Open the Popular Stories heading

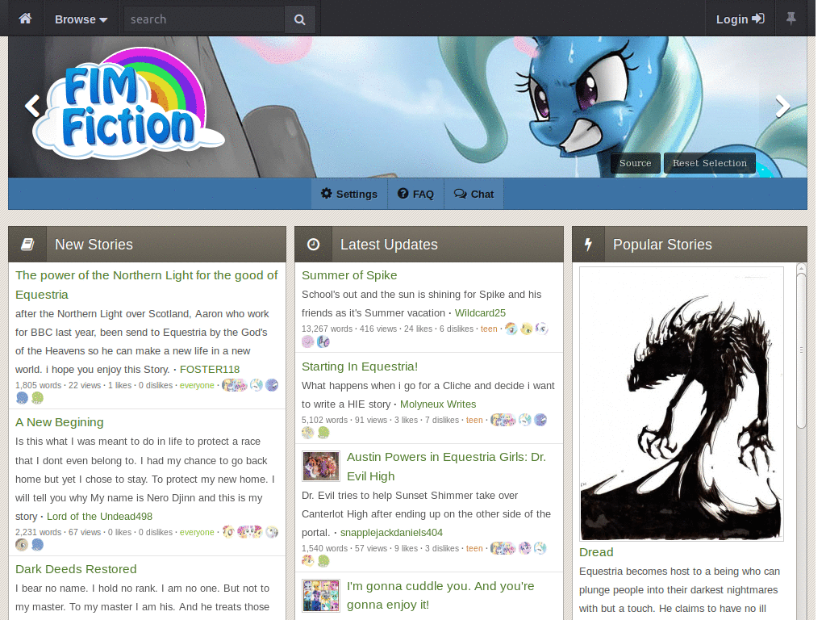662,245
